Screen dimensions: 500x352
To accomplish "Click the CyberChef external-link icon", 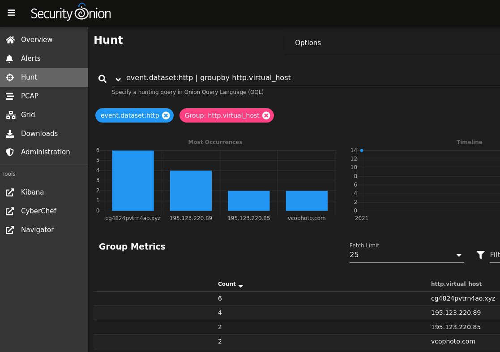I will tap(10, 211).
